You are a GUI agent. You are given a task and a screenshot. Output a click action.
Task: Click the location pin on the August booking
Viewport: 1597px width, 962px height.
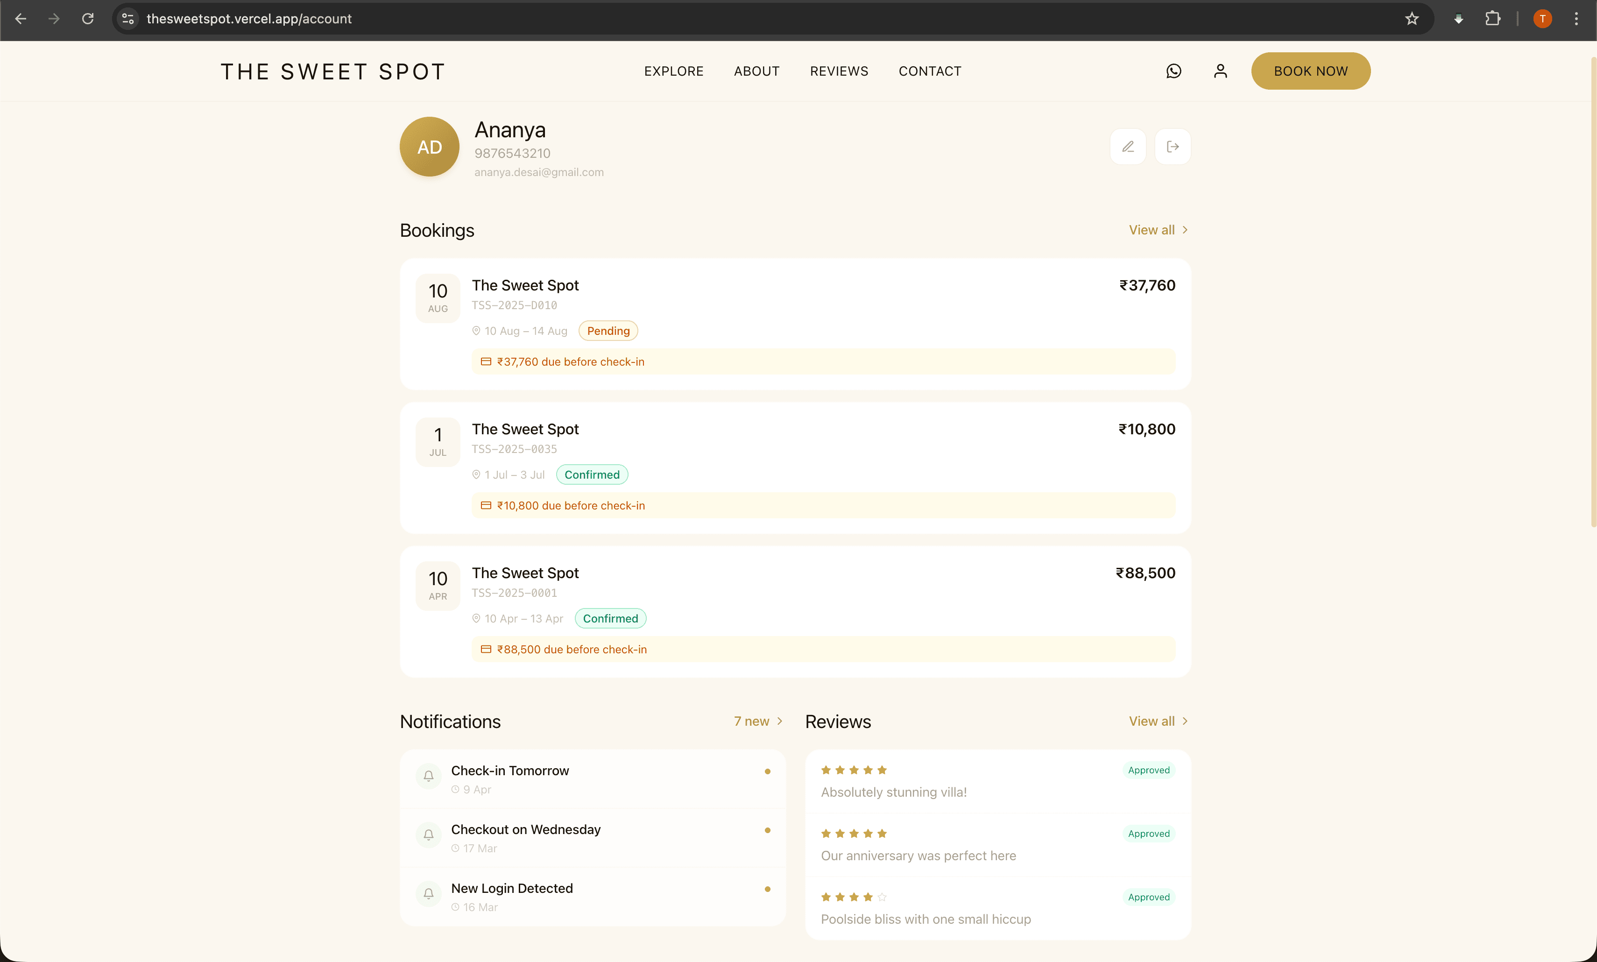476,331
